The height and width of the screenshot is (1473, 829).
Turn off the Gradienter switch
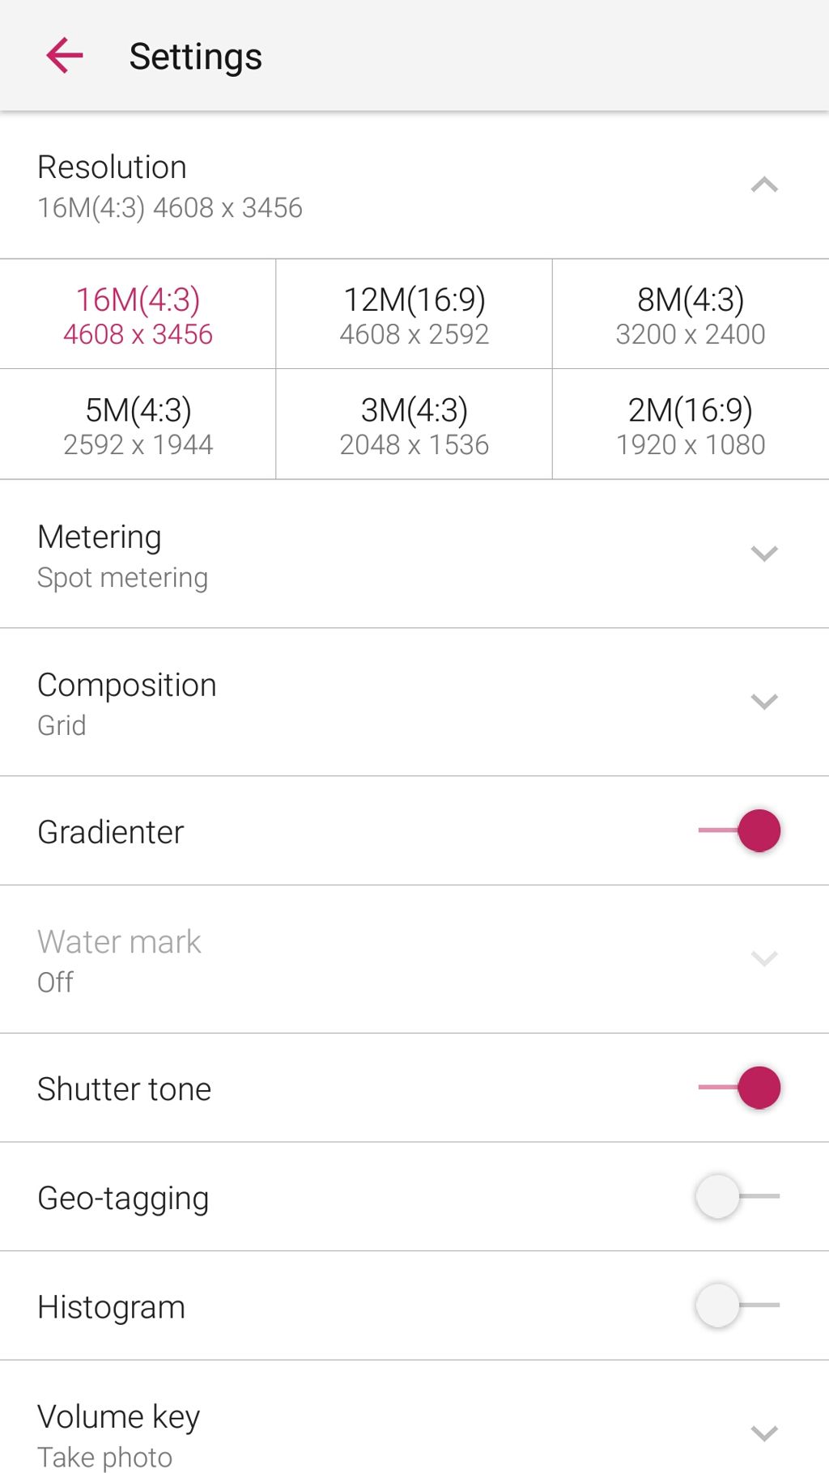point(740,831)
